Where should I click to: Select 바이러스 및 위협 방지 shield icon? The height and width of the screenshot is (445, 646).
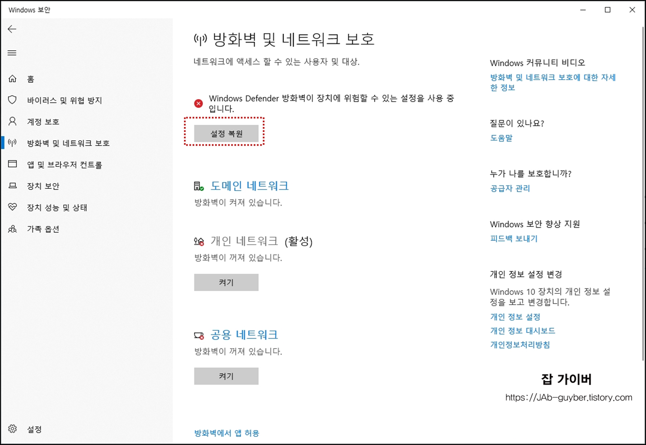coord(12,100)
